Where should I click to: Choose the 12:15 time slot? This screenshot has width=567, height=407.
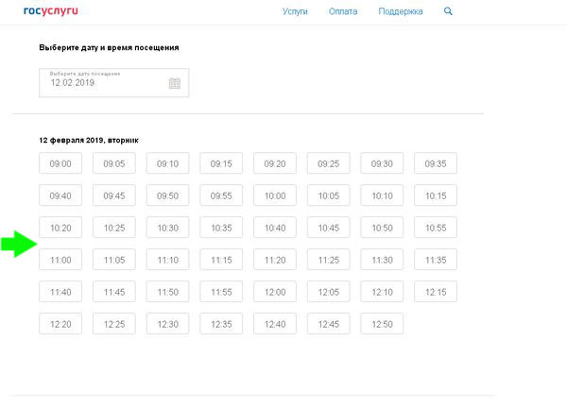pyautogui.click(x=436, y=292)
